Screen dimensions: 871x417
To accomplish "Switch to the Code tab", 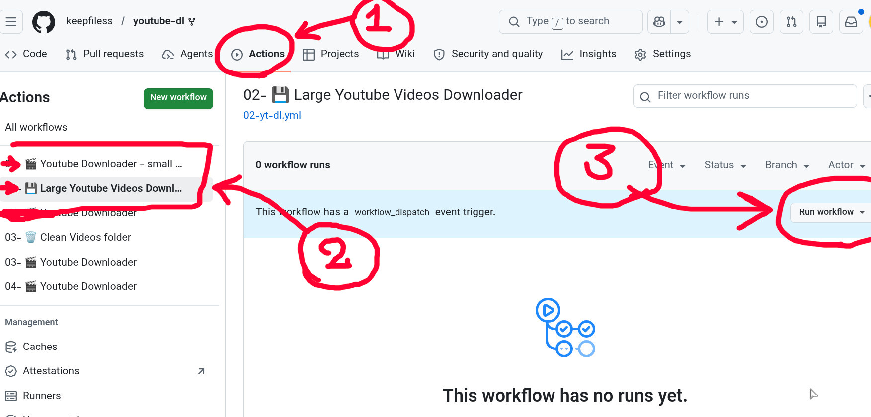I will coord(26,54).
